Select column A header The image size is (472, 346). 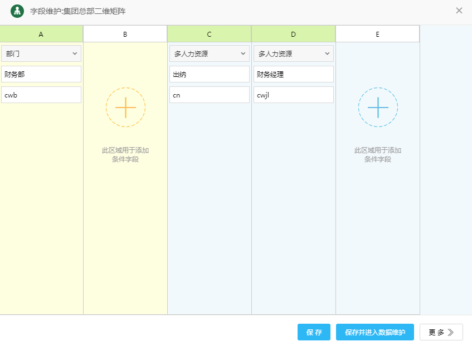click(41, 34)
